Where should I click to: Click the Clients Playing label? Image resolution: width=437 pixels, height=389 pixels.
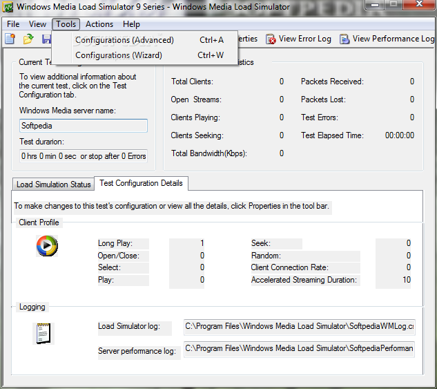coord(195,117)
